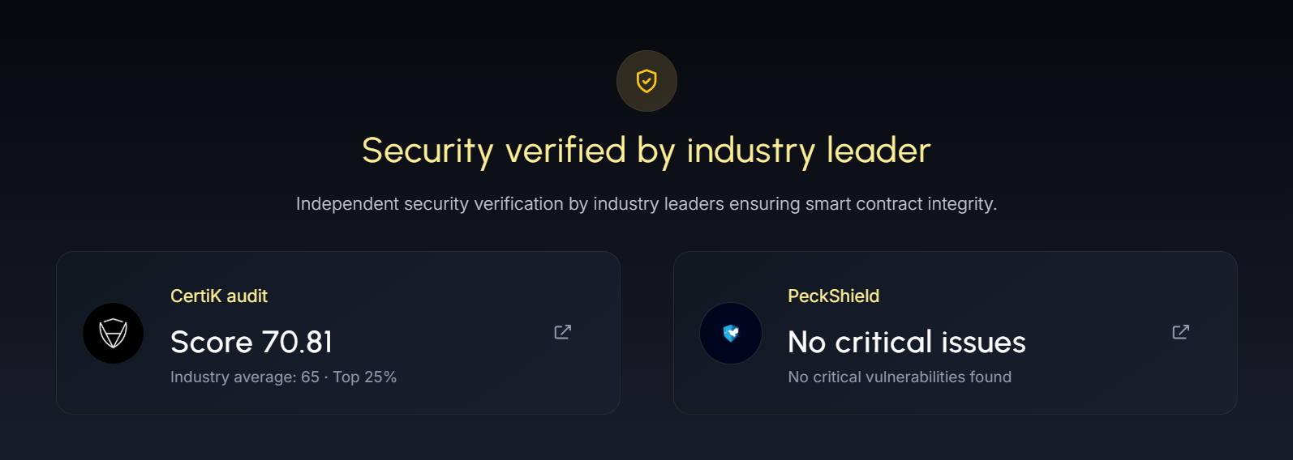
Task: Click the "Security verified by industry leader" heading
Action: [646, 151]
